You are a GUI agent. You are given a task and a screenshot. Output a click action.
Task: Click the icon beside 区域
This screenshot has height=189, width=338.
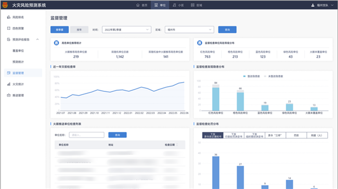[192, 5]
